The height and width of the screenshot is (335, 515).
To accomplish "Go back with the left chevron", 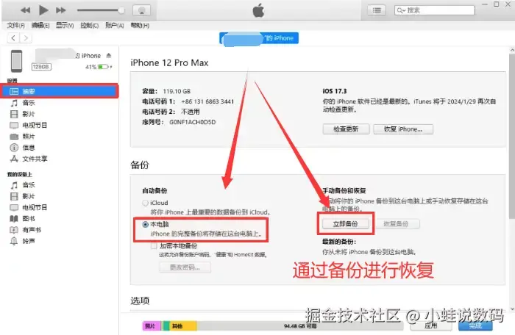I will (13, 38).
